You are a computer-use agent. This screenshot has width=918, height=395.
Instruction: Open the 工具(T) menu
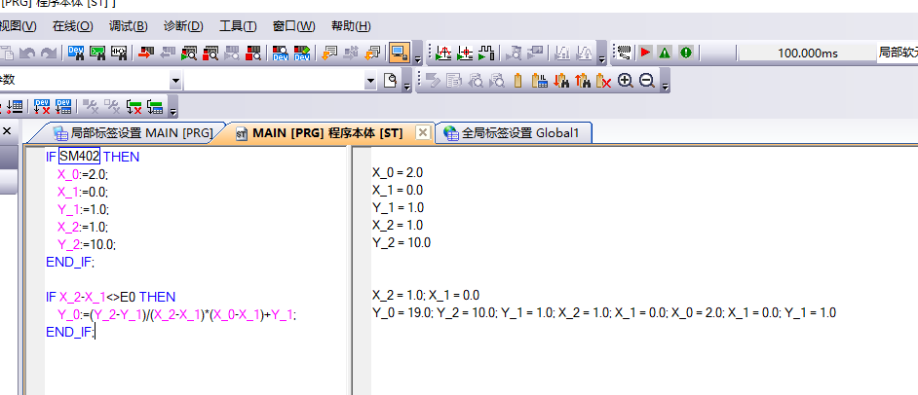click(238, 26)
